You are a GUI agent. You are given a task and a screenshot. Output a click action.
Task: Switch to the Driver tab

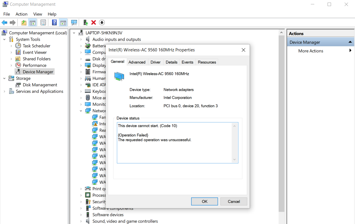[x=155, y=62]
